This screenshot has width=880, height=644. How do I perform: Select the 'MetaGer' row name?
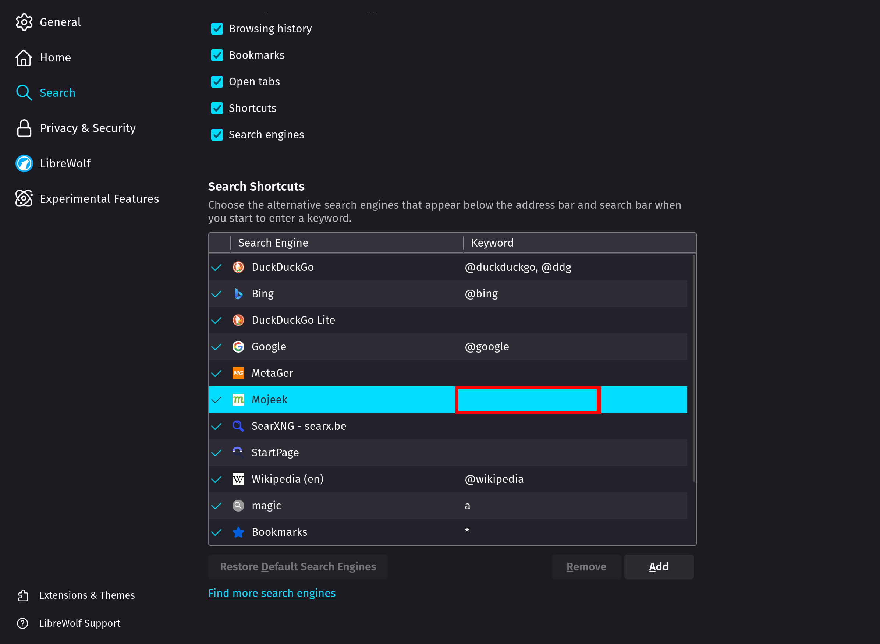pyautogui.click(x=272, y=373)
